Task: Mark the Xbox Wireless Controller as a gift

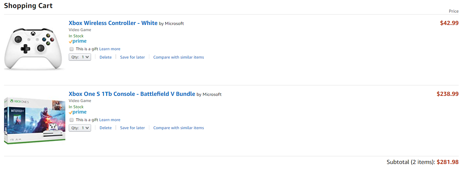Action: pyautogui.click(x=72, y=49)
